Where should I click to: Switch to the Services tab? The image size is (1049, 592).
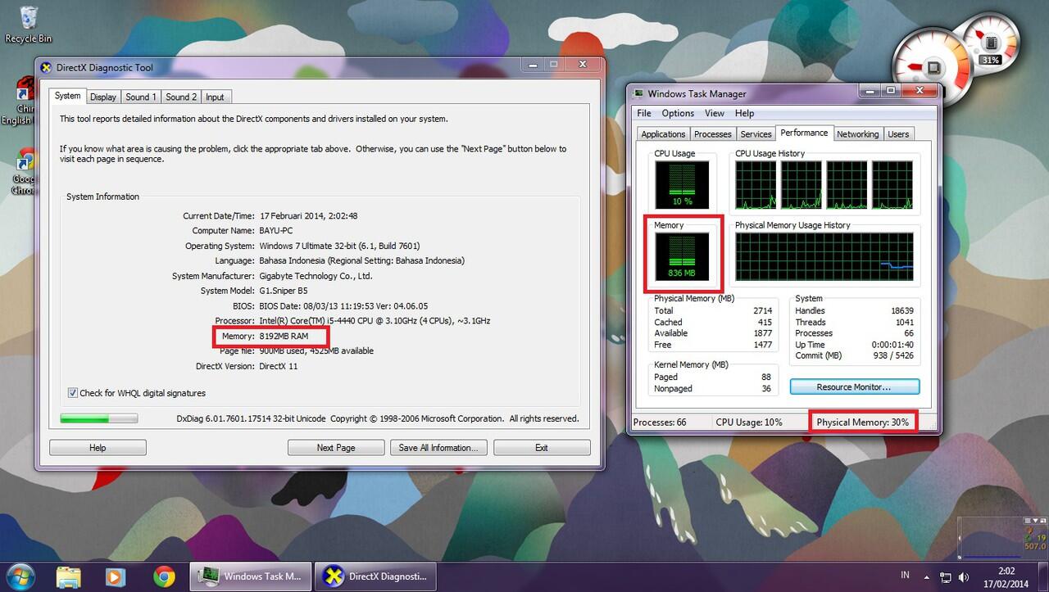click(x=756, y=134)
